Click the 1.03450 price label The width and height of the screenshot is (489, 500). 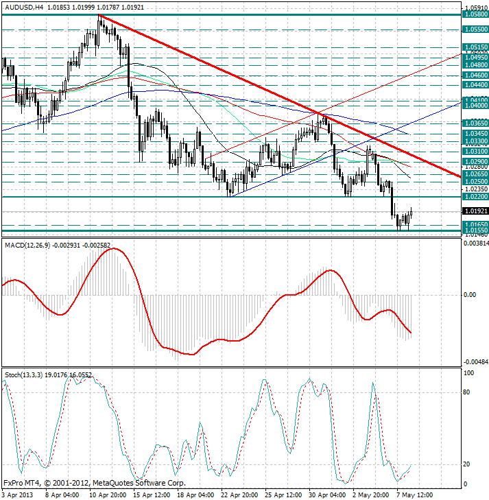coord(475,133)
